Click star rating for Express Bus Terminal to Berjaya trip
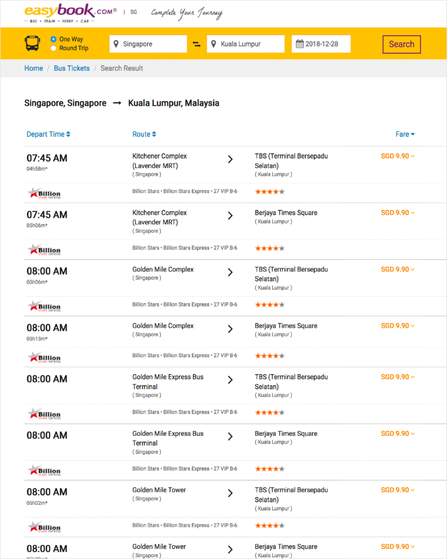The width and height of the screenshot is (447, 559). point(270,469)
